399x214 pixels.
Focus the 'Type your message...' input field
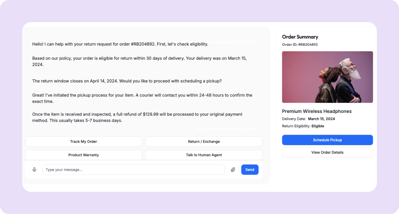click(x=133, y=170)
